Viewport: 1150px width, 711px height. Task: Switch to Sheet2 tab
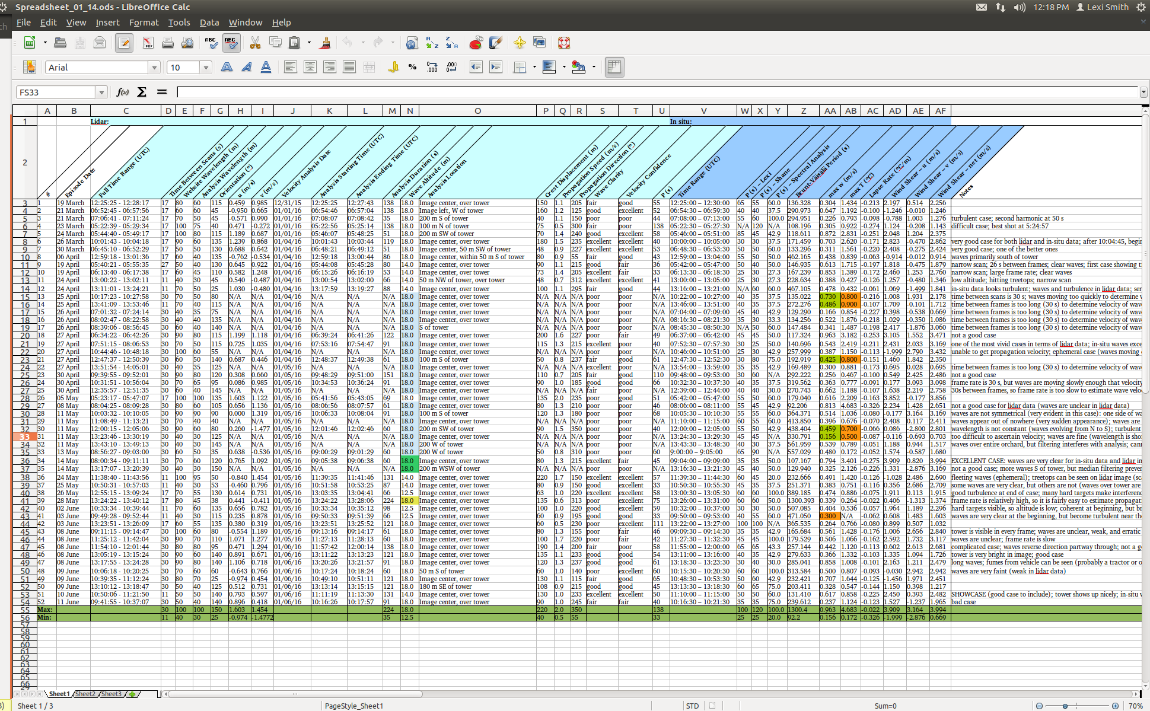click(85, 694)
